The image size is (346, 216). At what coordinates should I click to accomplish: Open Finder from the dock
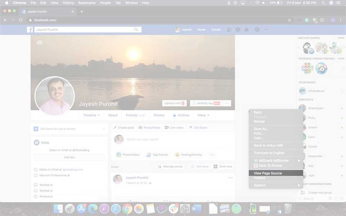58,208
